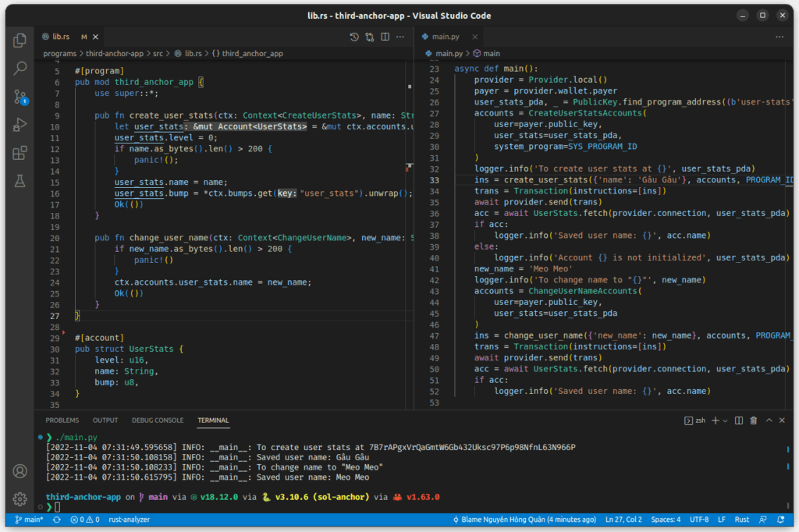Open Source Control view with badge
Screen dimensions: 799x532
point(20,97)
